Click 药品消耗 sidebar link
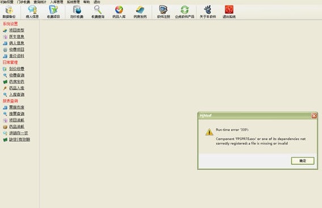Viewport: 322px width, 208px height. coord(16,127)
